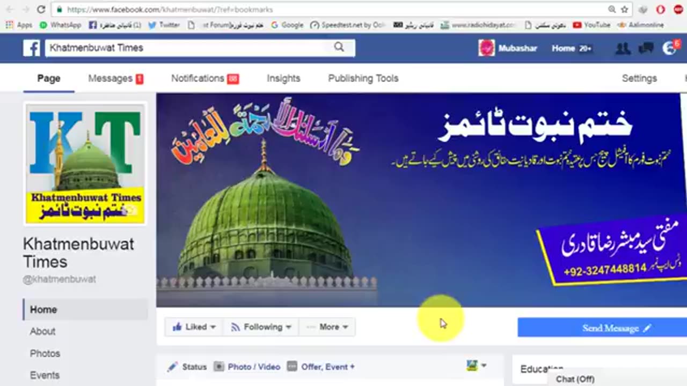Open the www.radiohidayat.com bookmark
The height and width of the screenshot is (386, 687).
(x=478, y=25)
